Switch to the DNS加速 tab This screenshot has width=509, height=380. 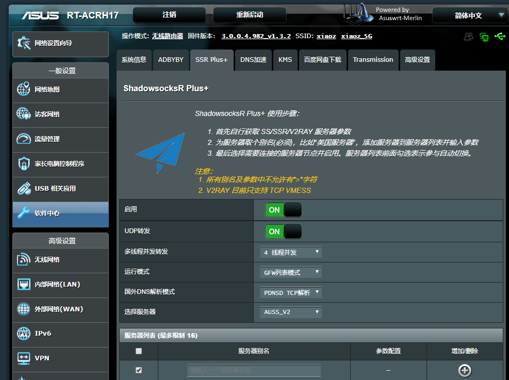click(253, 60)
